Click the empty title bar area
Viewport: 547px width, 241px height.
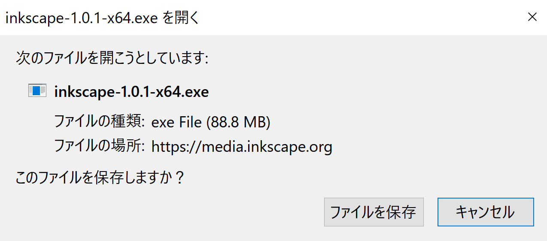coord(361,18)
